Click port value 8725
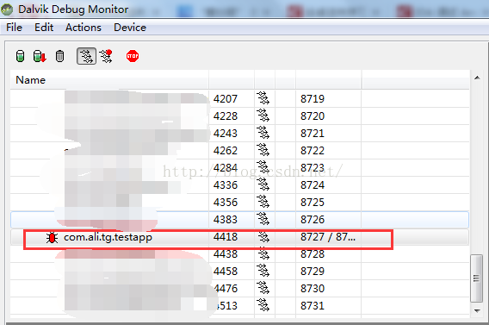 click(313, 203)
